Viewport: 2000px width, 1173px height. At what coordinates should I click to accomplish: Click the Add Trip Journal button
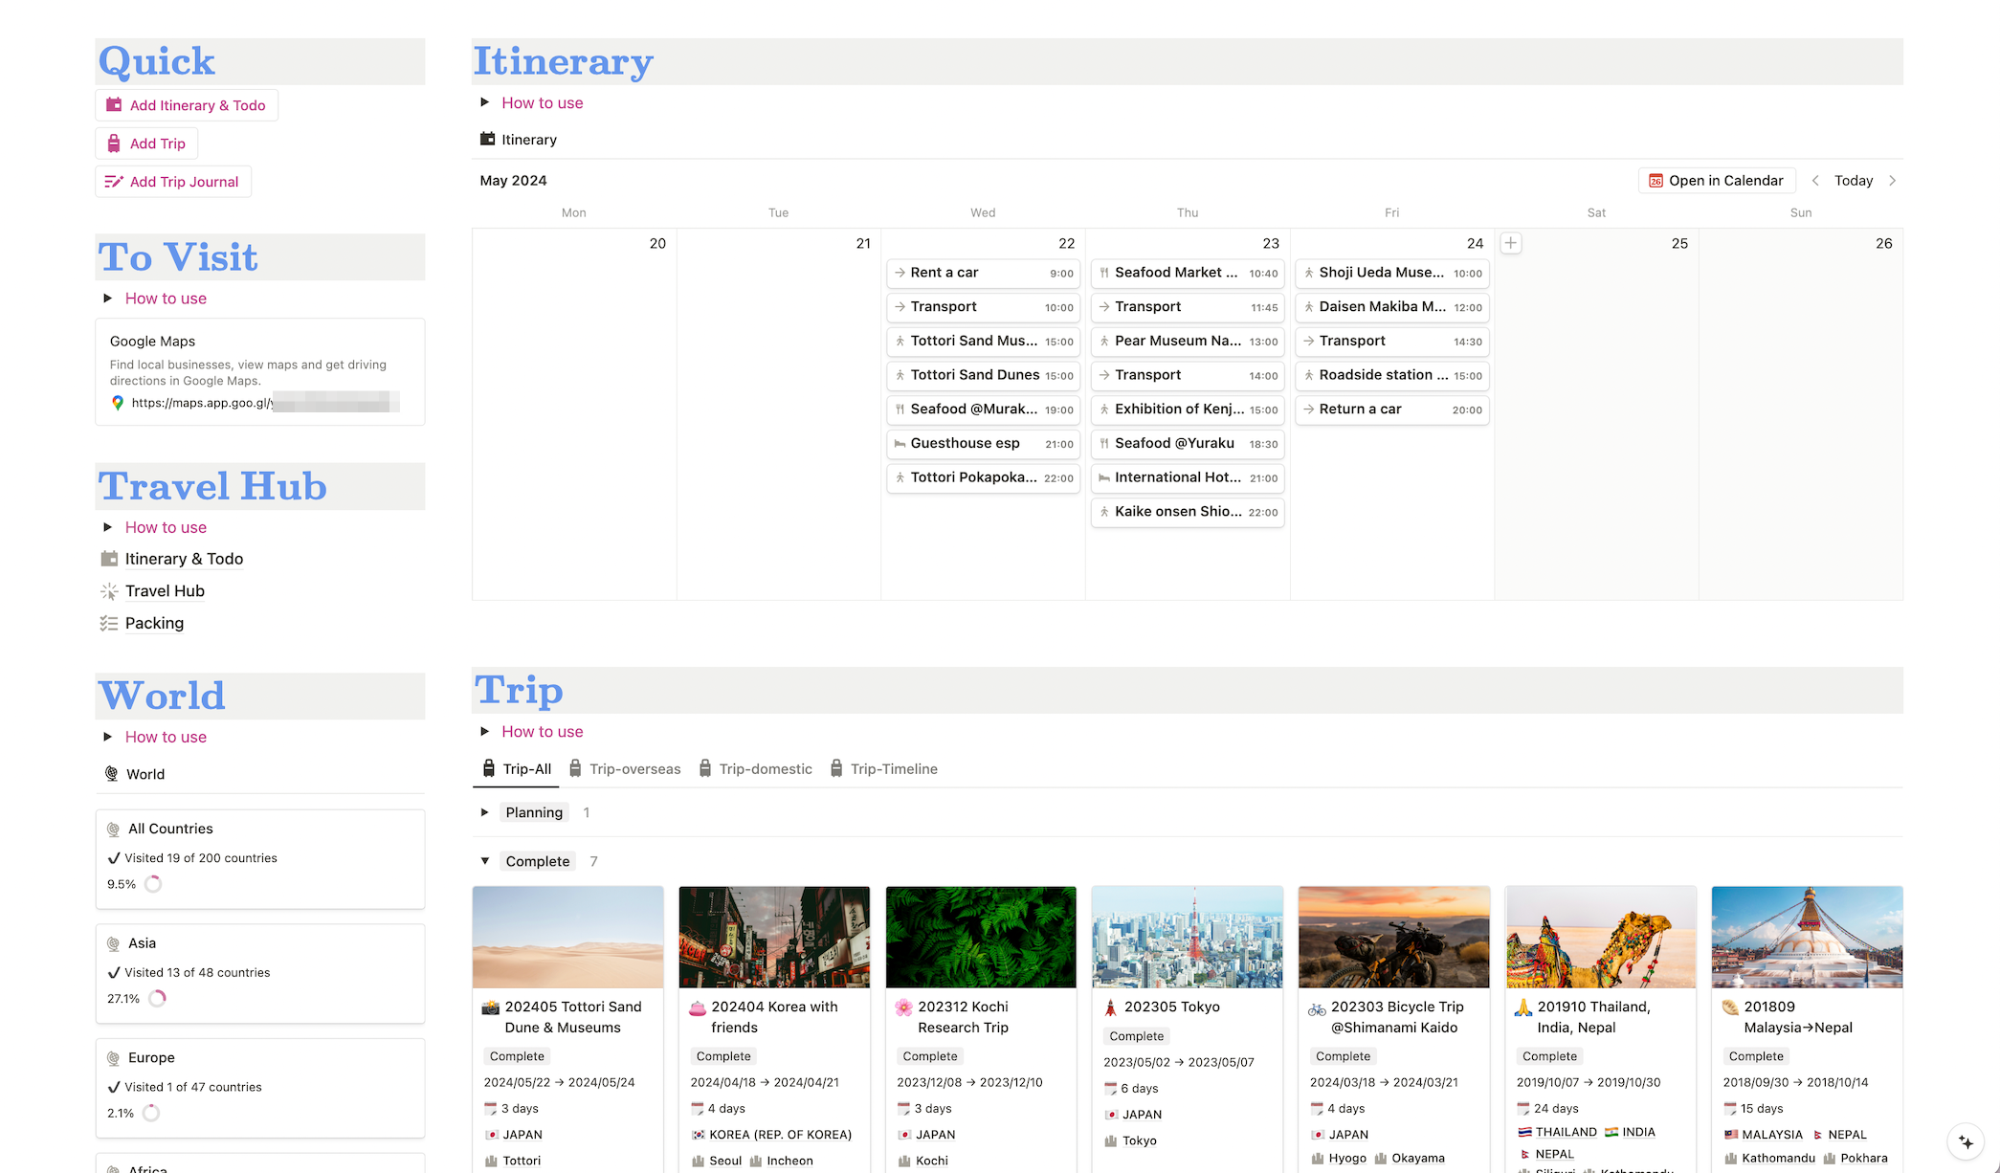coord(173,182)
